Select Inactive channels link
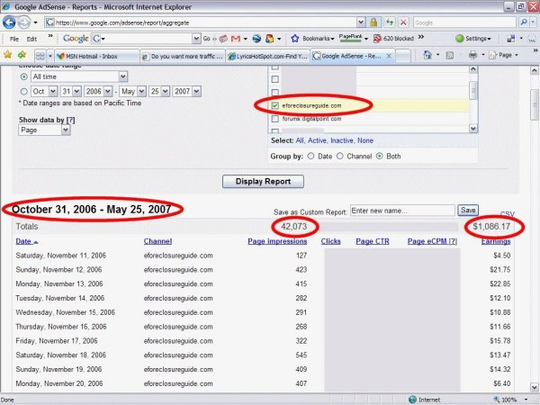The width and height of the screenshot is (540, 405). point(342,140)
